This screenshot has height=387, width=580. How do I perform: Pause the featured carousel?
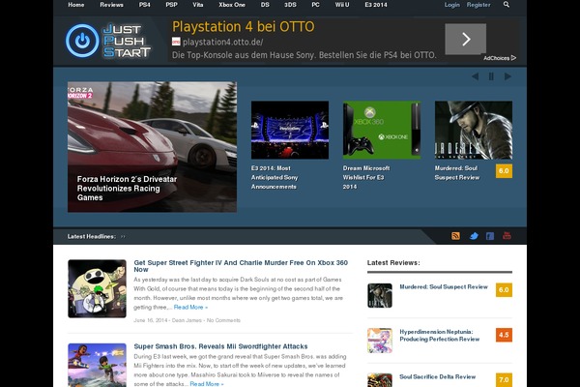tap(491, 76)
